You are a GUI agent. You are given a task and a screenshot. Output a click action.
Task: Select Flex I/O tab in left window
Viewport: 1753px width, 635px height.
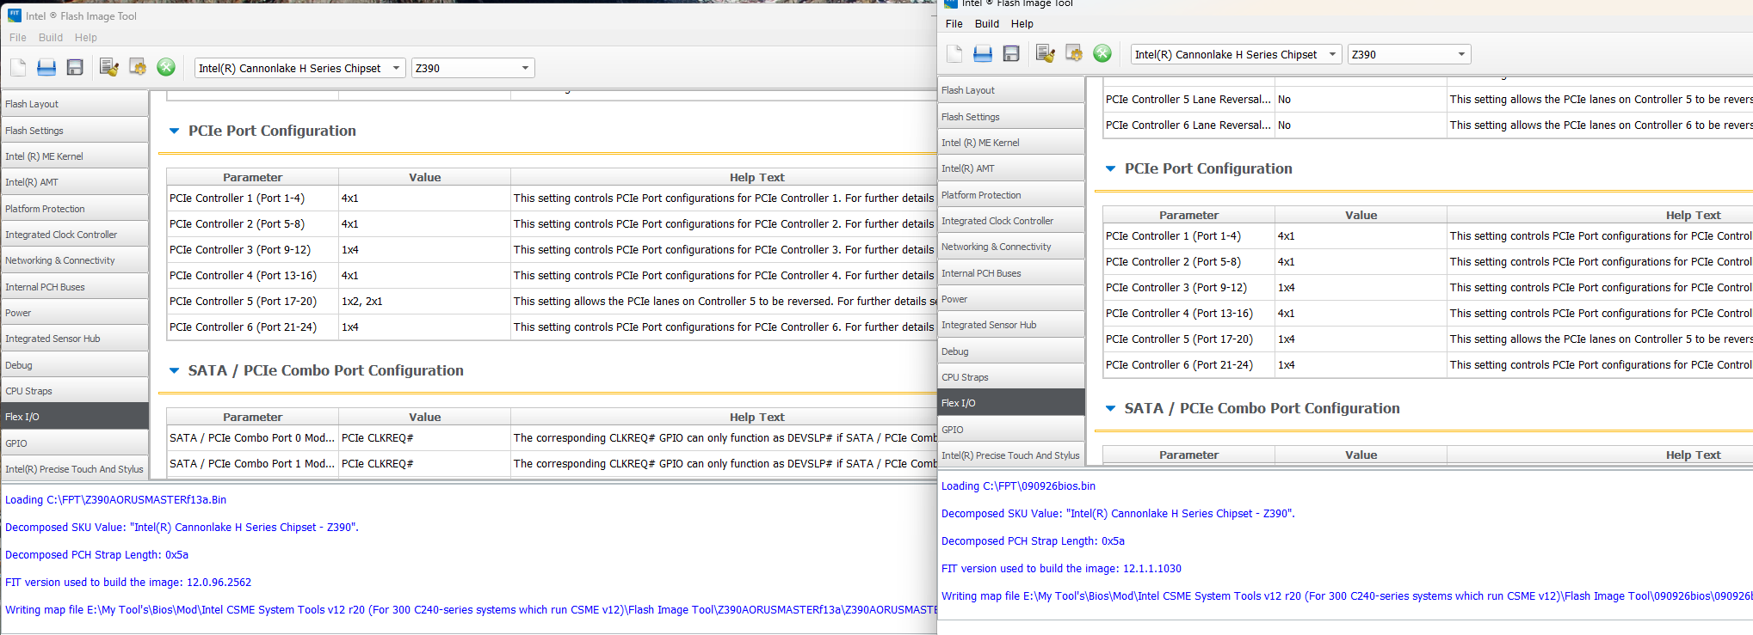point(75,417)
